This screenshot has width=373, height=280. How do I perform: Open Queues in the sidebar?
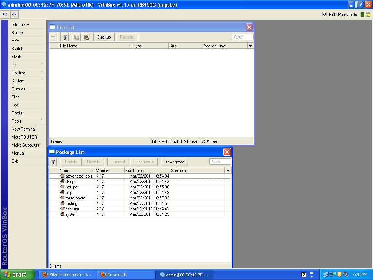[x=27, y=89]
